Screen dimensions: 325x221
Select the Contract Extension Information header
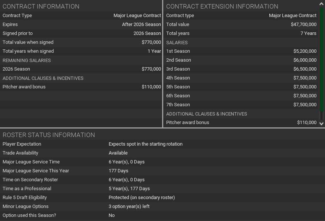tap(222, 6)
